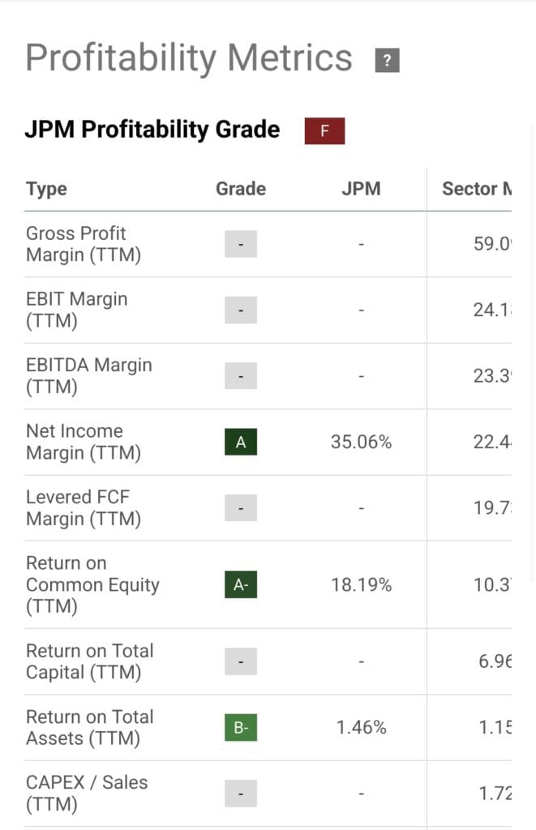The width and height of the screenshot is (536, 830).
Task: Click the A- grade badge for Return on Common Equity
Action: coord(240,584)
